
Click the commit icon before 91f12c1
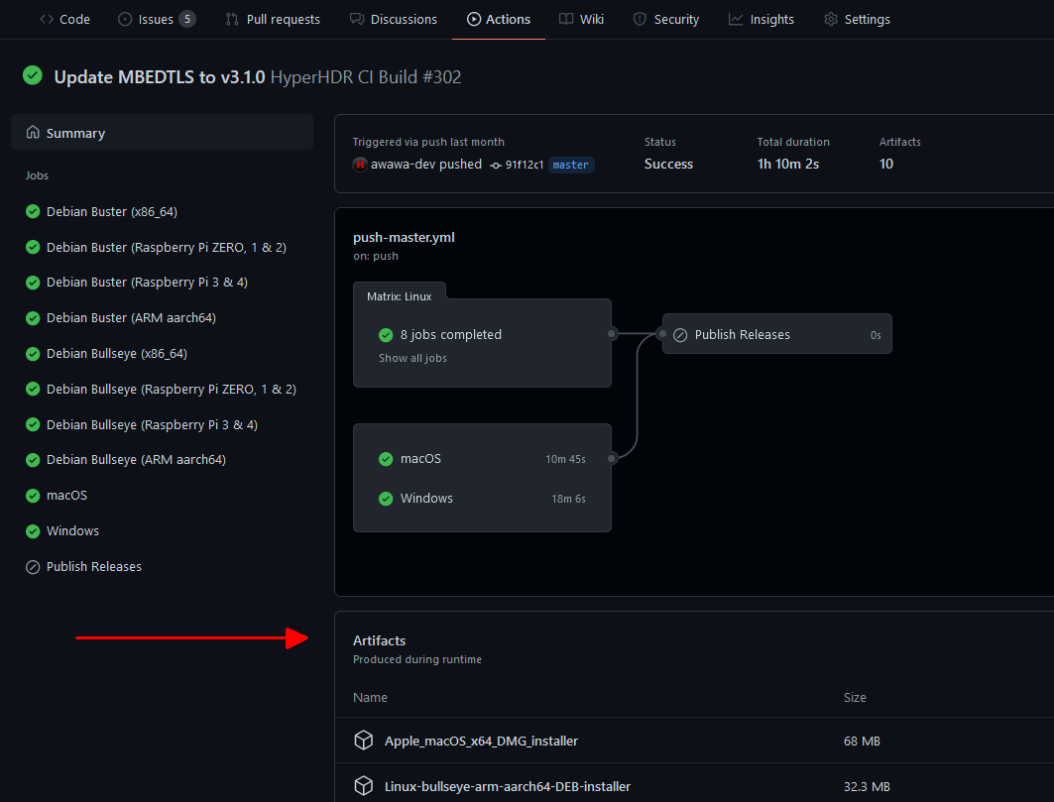(496, 166)
